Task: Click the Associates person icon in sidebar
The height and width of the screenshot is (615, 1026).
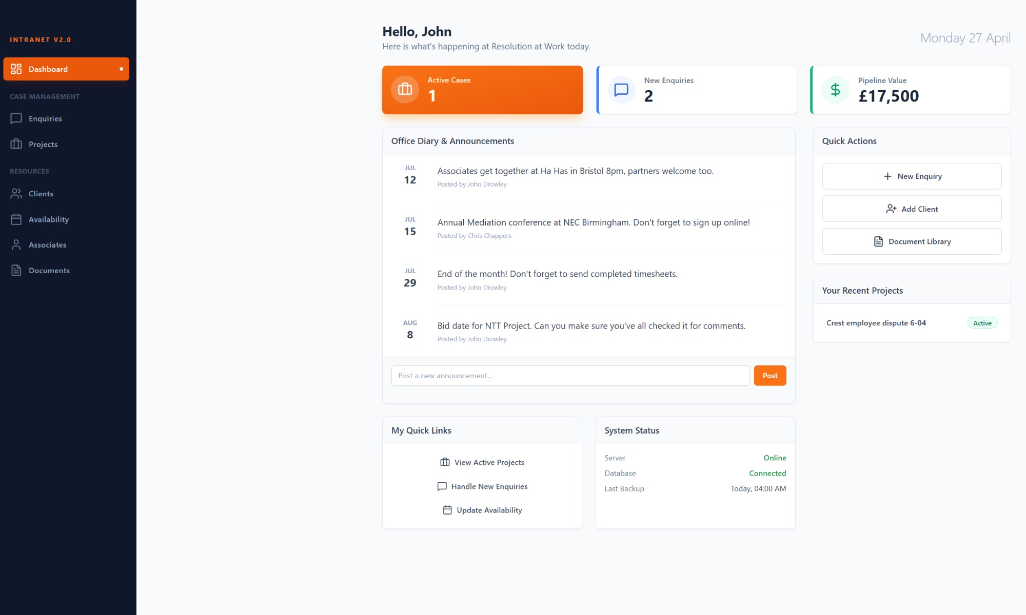Action: tap(16, 245)
